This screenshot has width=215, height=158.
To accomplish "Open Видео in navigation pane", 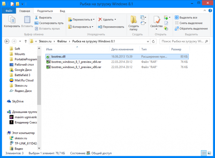I will pyautogui.click(x=16, y=149).
